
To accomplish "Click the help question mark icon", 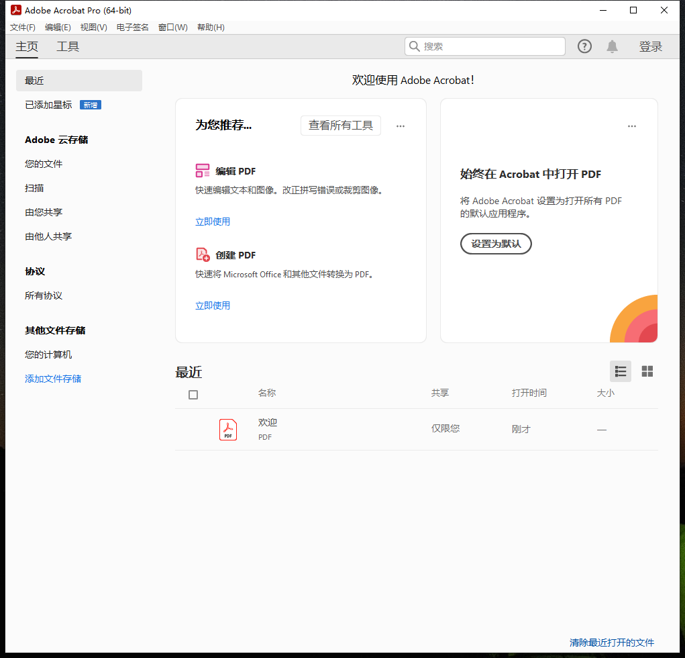I will pyautogui.click(x=584, y=46).
